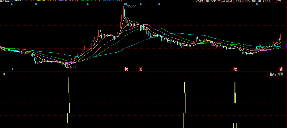Click the cyan L marker icon

click(x=13, y=69)
